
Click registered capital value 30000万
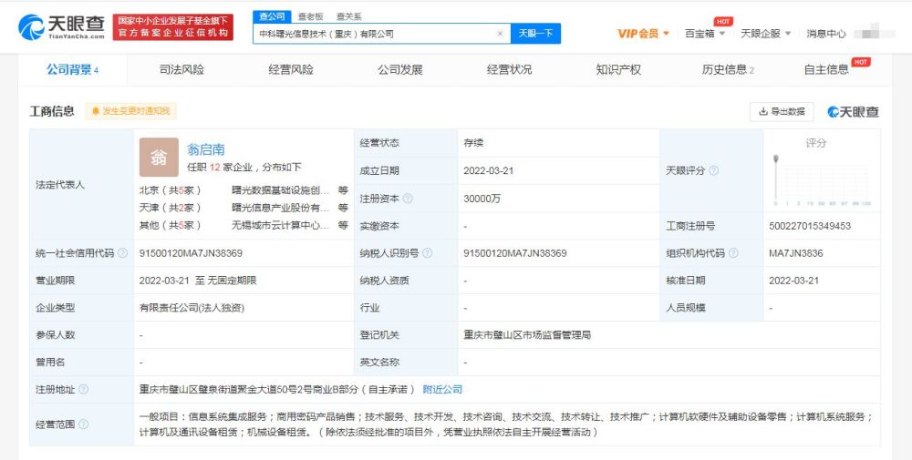point(482,199)
